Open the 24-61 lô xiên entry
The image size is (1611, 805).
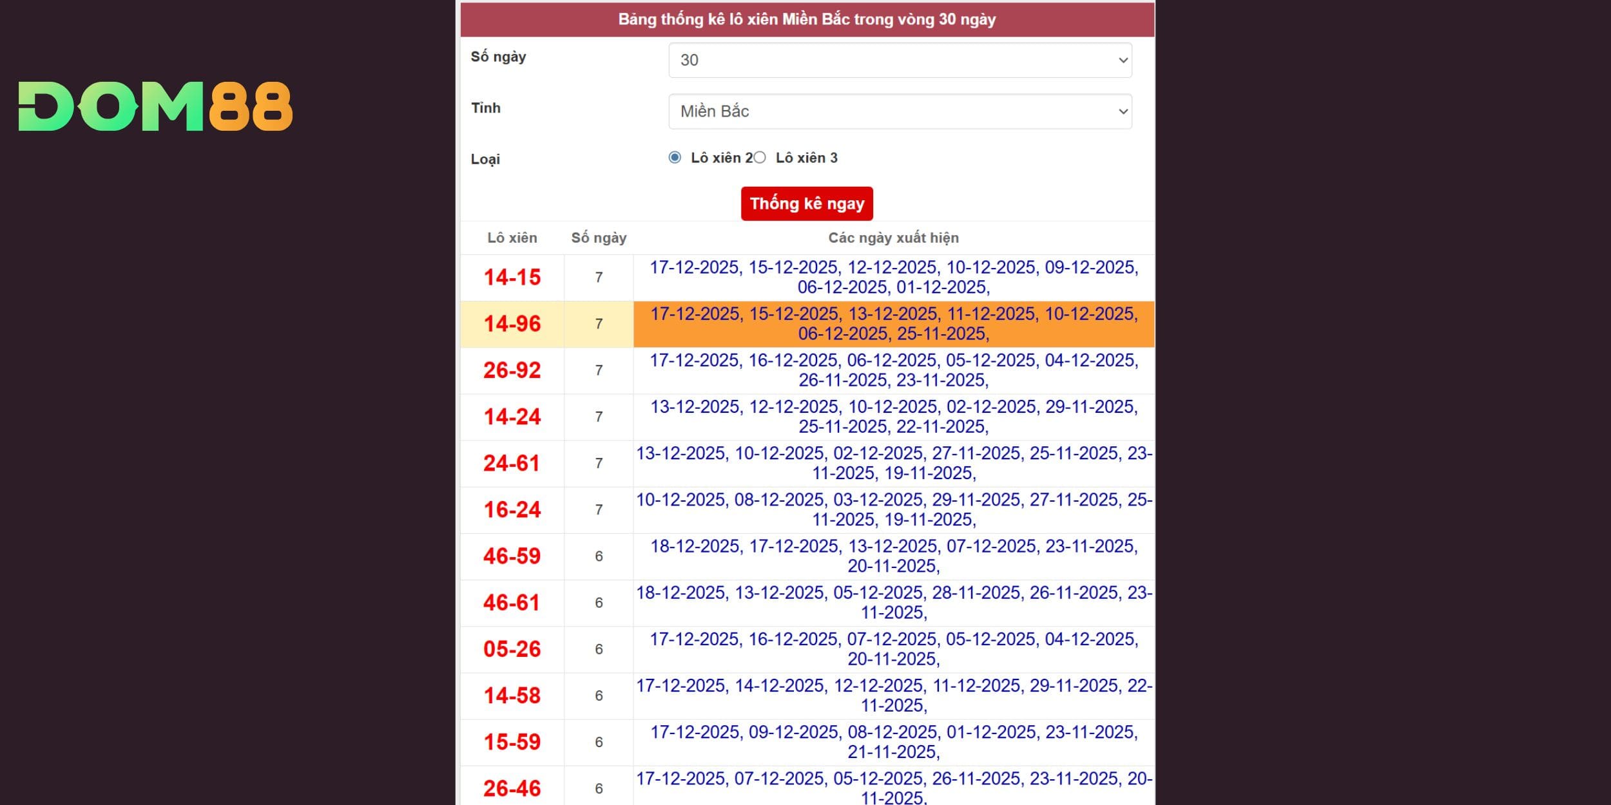click(x=512, y=463)
